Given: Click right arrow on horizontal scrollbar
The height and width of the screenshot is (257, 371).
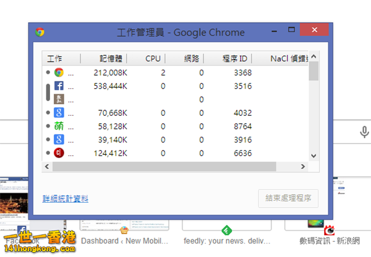Looking at the screenshot, I should click(303, 166).
